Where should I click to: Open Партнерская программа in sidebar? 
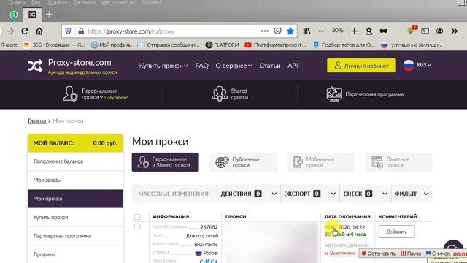(75, 236)
